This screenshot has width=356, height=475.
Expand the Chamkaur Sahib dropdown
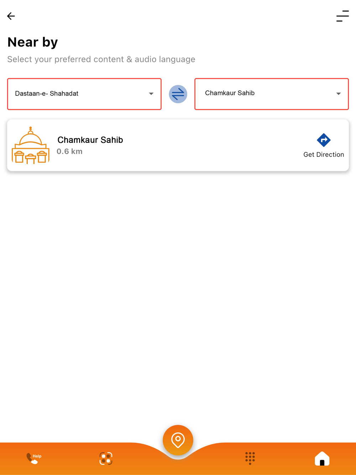pos(272,94)
